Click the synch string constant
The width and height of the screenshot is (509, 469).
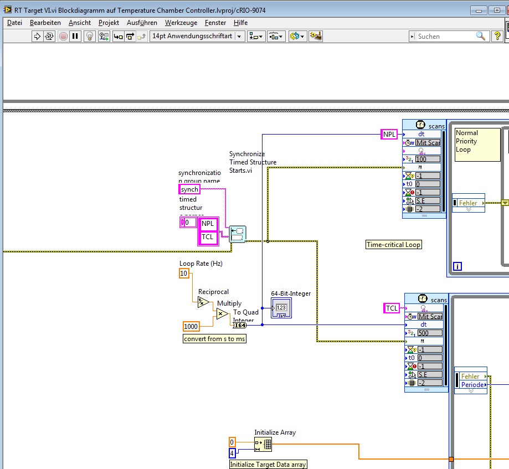(x=189, y=189)
